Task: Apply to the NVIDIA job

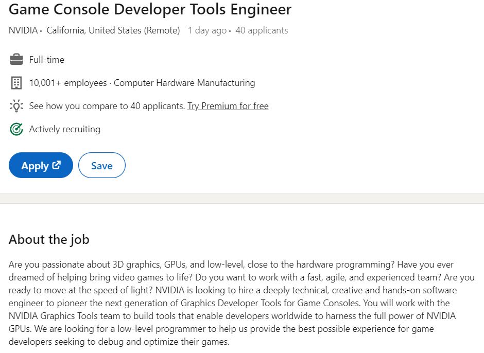Action: pos(41,165)
